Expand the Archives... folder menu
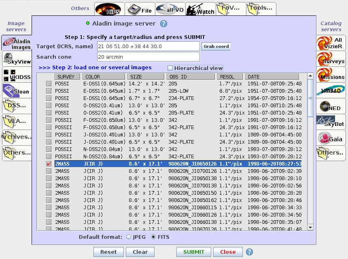The height and width of the screenshot is (259, 348). 16,137
